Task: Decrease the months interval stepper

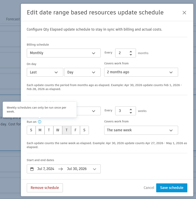Action: click(131, 54)
